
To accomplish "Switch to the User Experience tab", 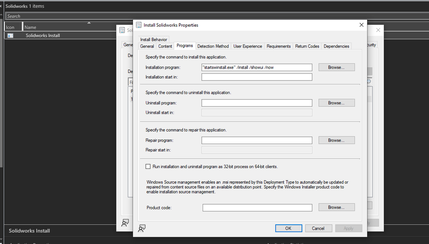I will [248, 46].
